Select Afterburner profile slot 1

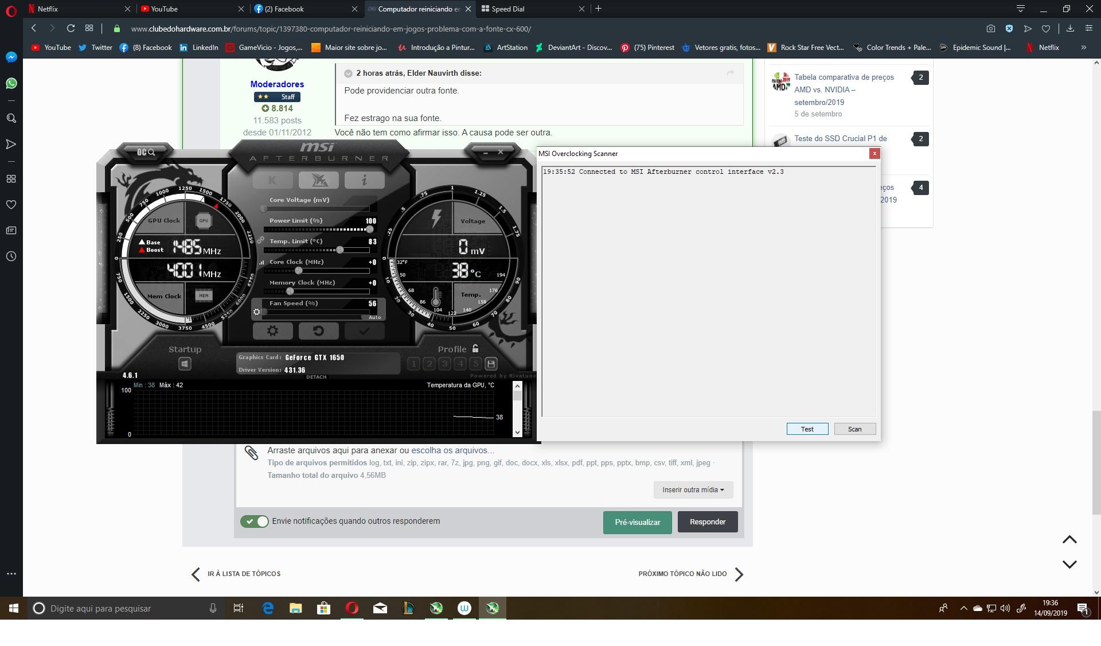(413, 364)
